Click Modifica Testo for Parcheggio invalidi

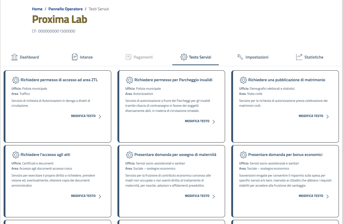tap(197, 121)
